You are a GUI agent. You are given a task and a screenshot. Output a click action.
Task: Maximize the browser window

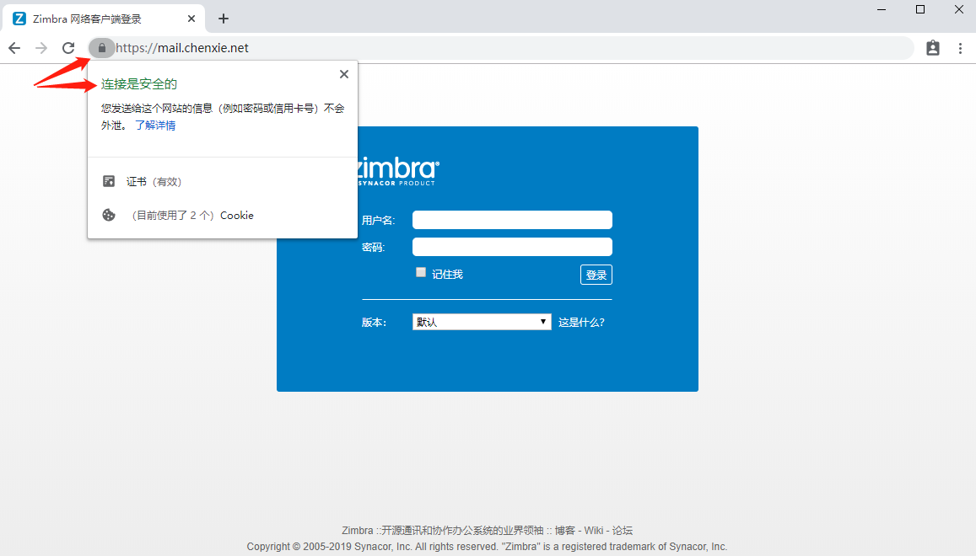click(920, 9)
